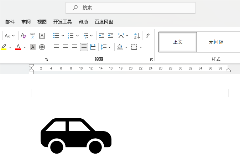Toggle justify alignment button
This screenshot has width=240, height=165.
coord(84,47)
